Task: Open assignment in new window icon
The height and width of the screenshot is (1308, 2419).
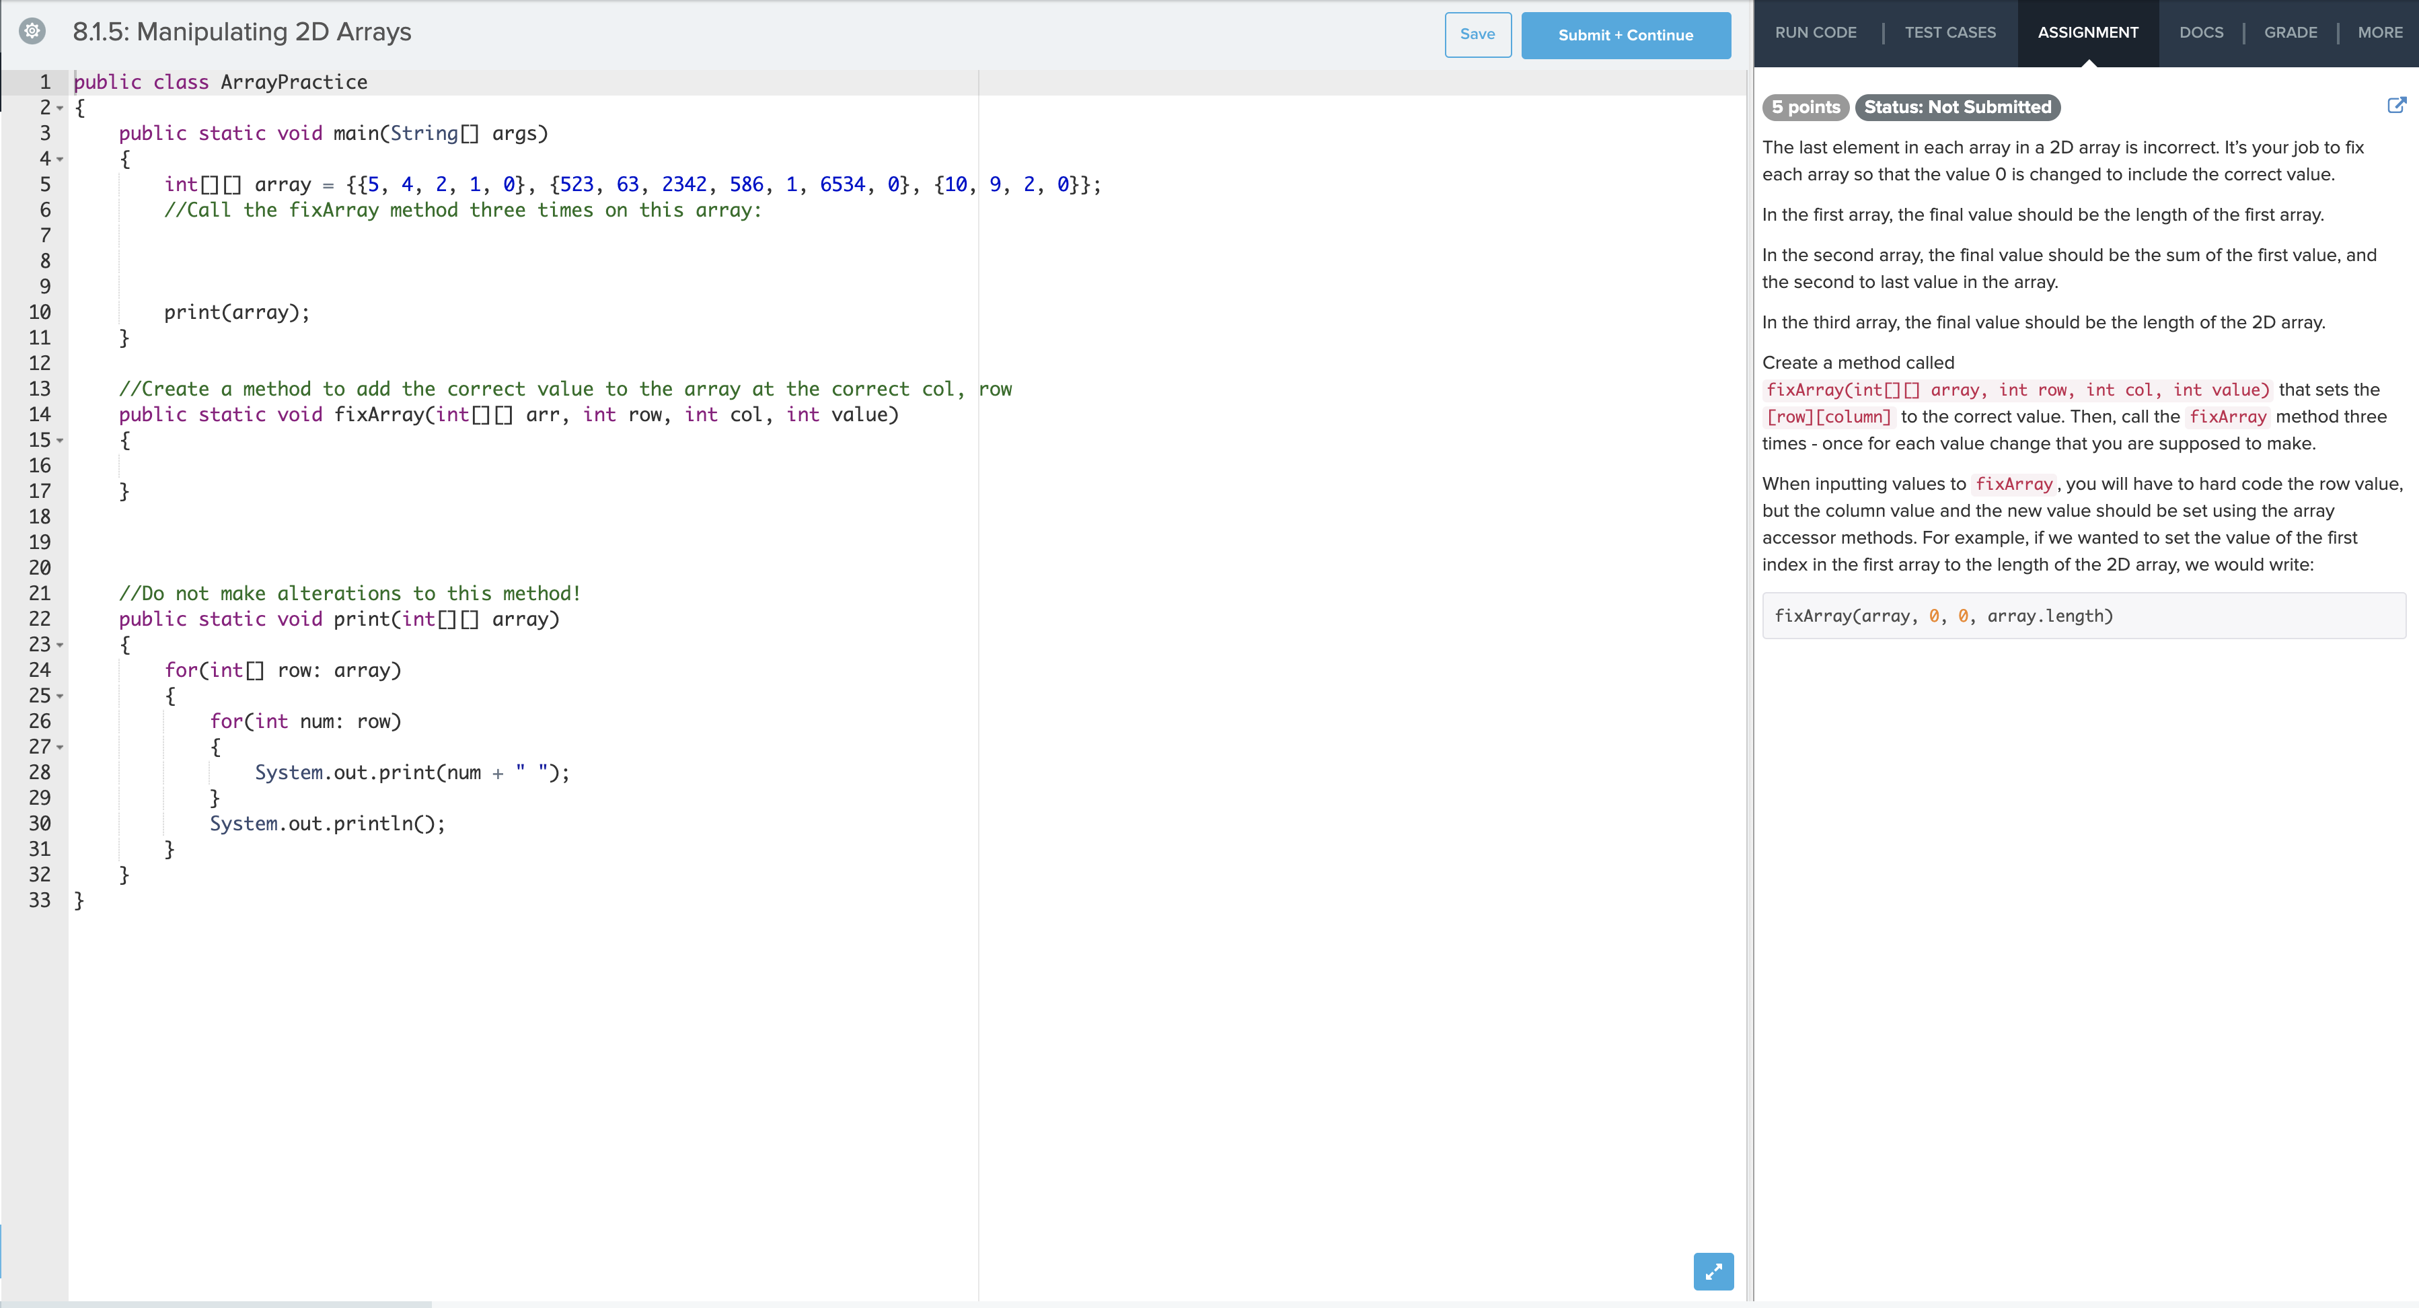Action: (2396, 105)
